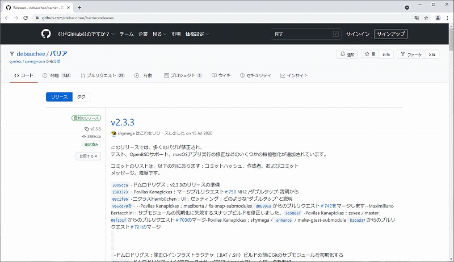Open the チーム navigation item
Image resolution: width=454 pixels, height=262 pixels.
click(127, 34)
